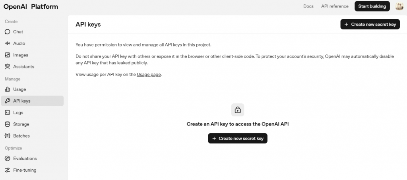Open Fine-tuning in the sidebar
The width and height of the screenshot is (407, 180).
pyautogui.click(x=32, y=170)
